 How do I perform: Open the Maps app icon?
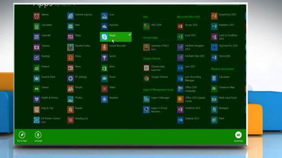coord(70,37)
